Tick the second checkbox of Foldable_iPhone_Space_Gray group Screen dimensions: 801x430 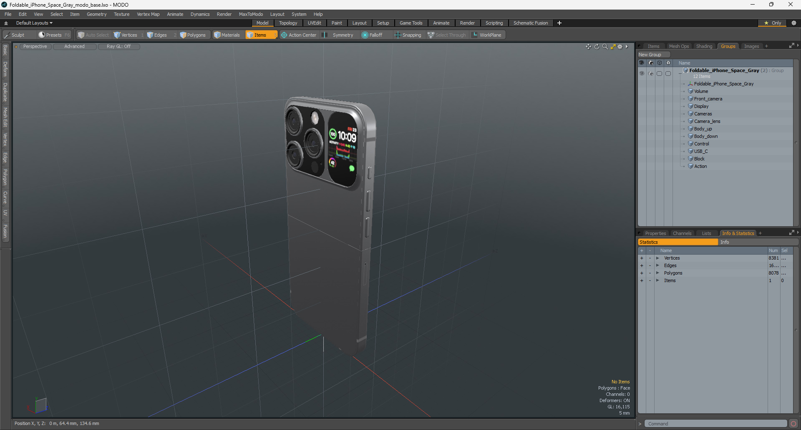pyautogui.click(x=668, y=73)
